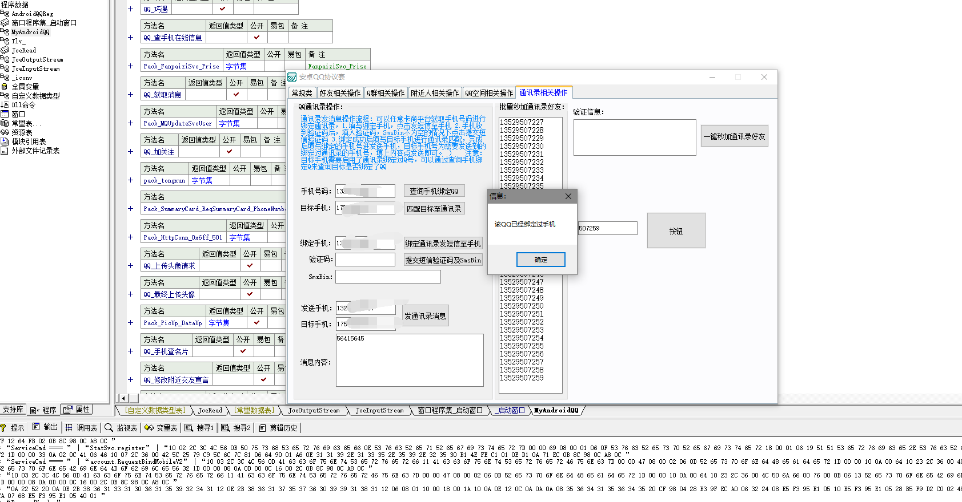
Task: Toggle the 公开 check for QQ_获取消息
Action: 236,94
